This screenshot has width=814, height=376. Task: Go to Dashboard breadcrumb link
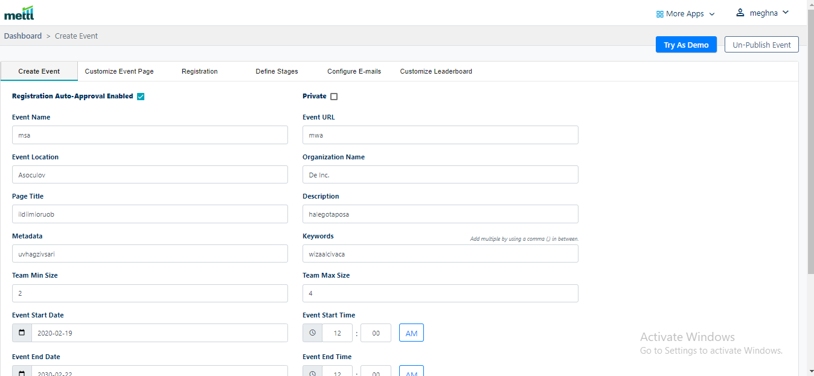[x=23, y=36]
